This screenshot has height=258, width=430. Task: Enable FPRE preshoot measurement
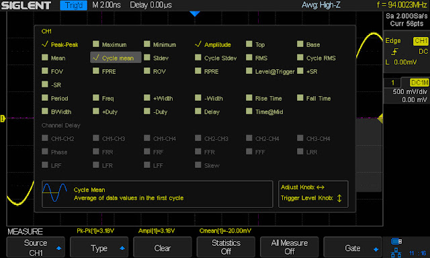click(95, 71)
